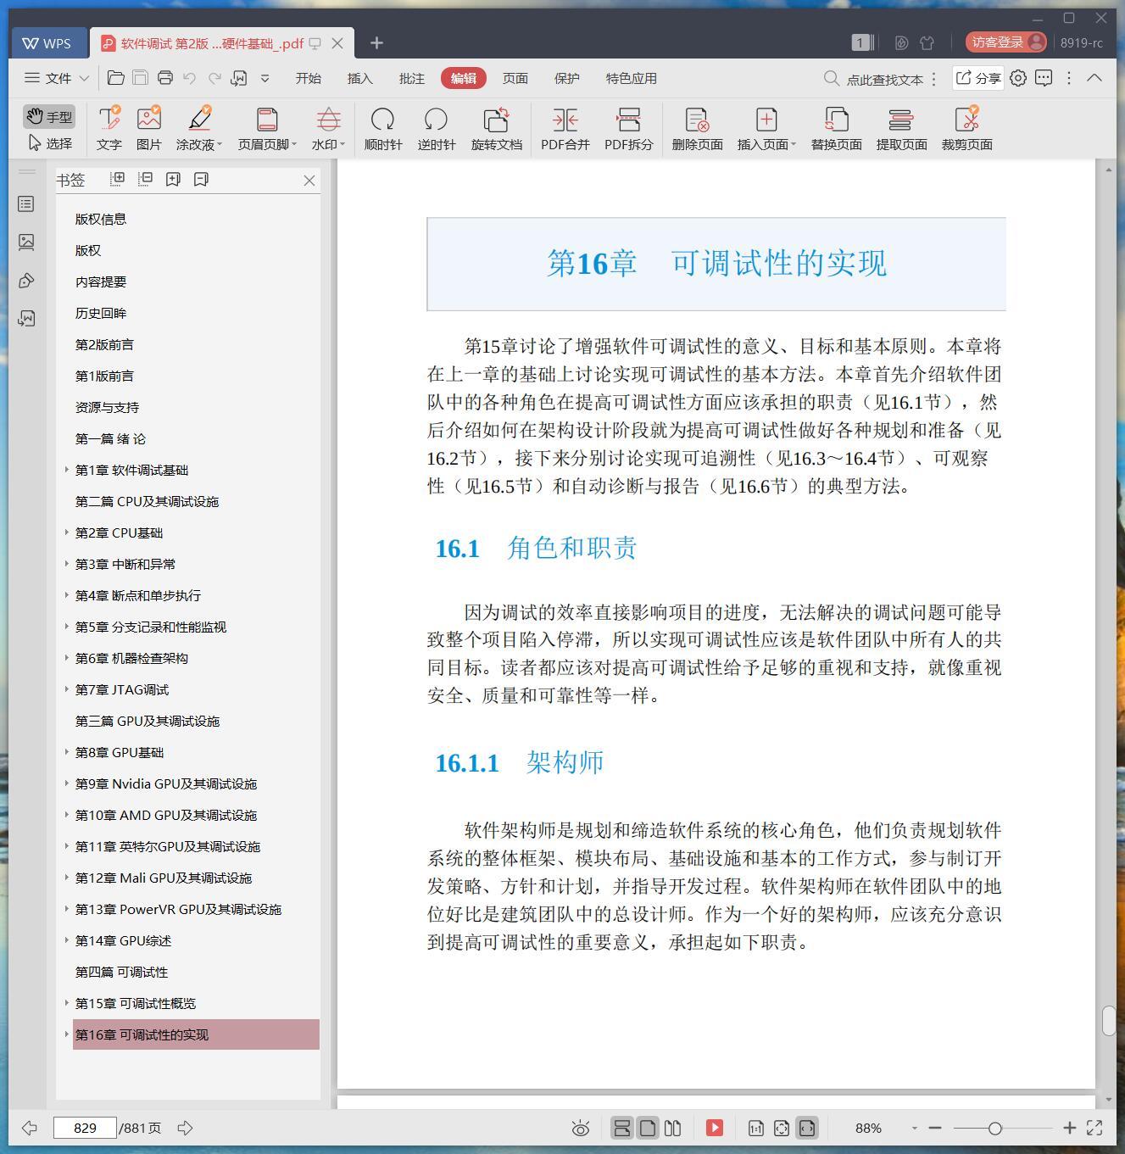The image size is (1125, 1154).
Task: Click the open file folder icon
Action: pos(116,78)
